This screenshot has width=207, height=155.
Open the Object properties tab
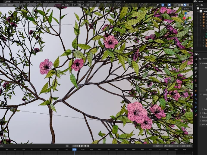196,91
